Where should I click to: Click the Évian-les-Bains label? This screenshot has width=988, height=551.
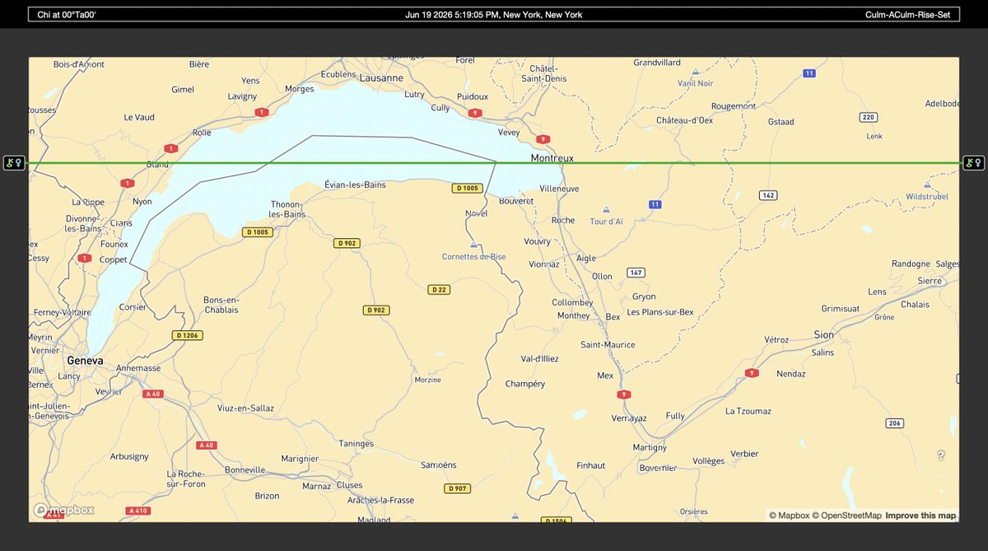(355, 184)
